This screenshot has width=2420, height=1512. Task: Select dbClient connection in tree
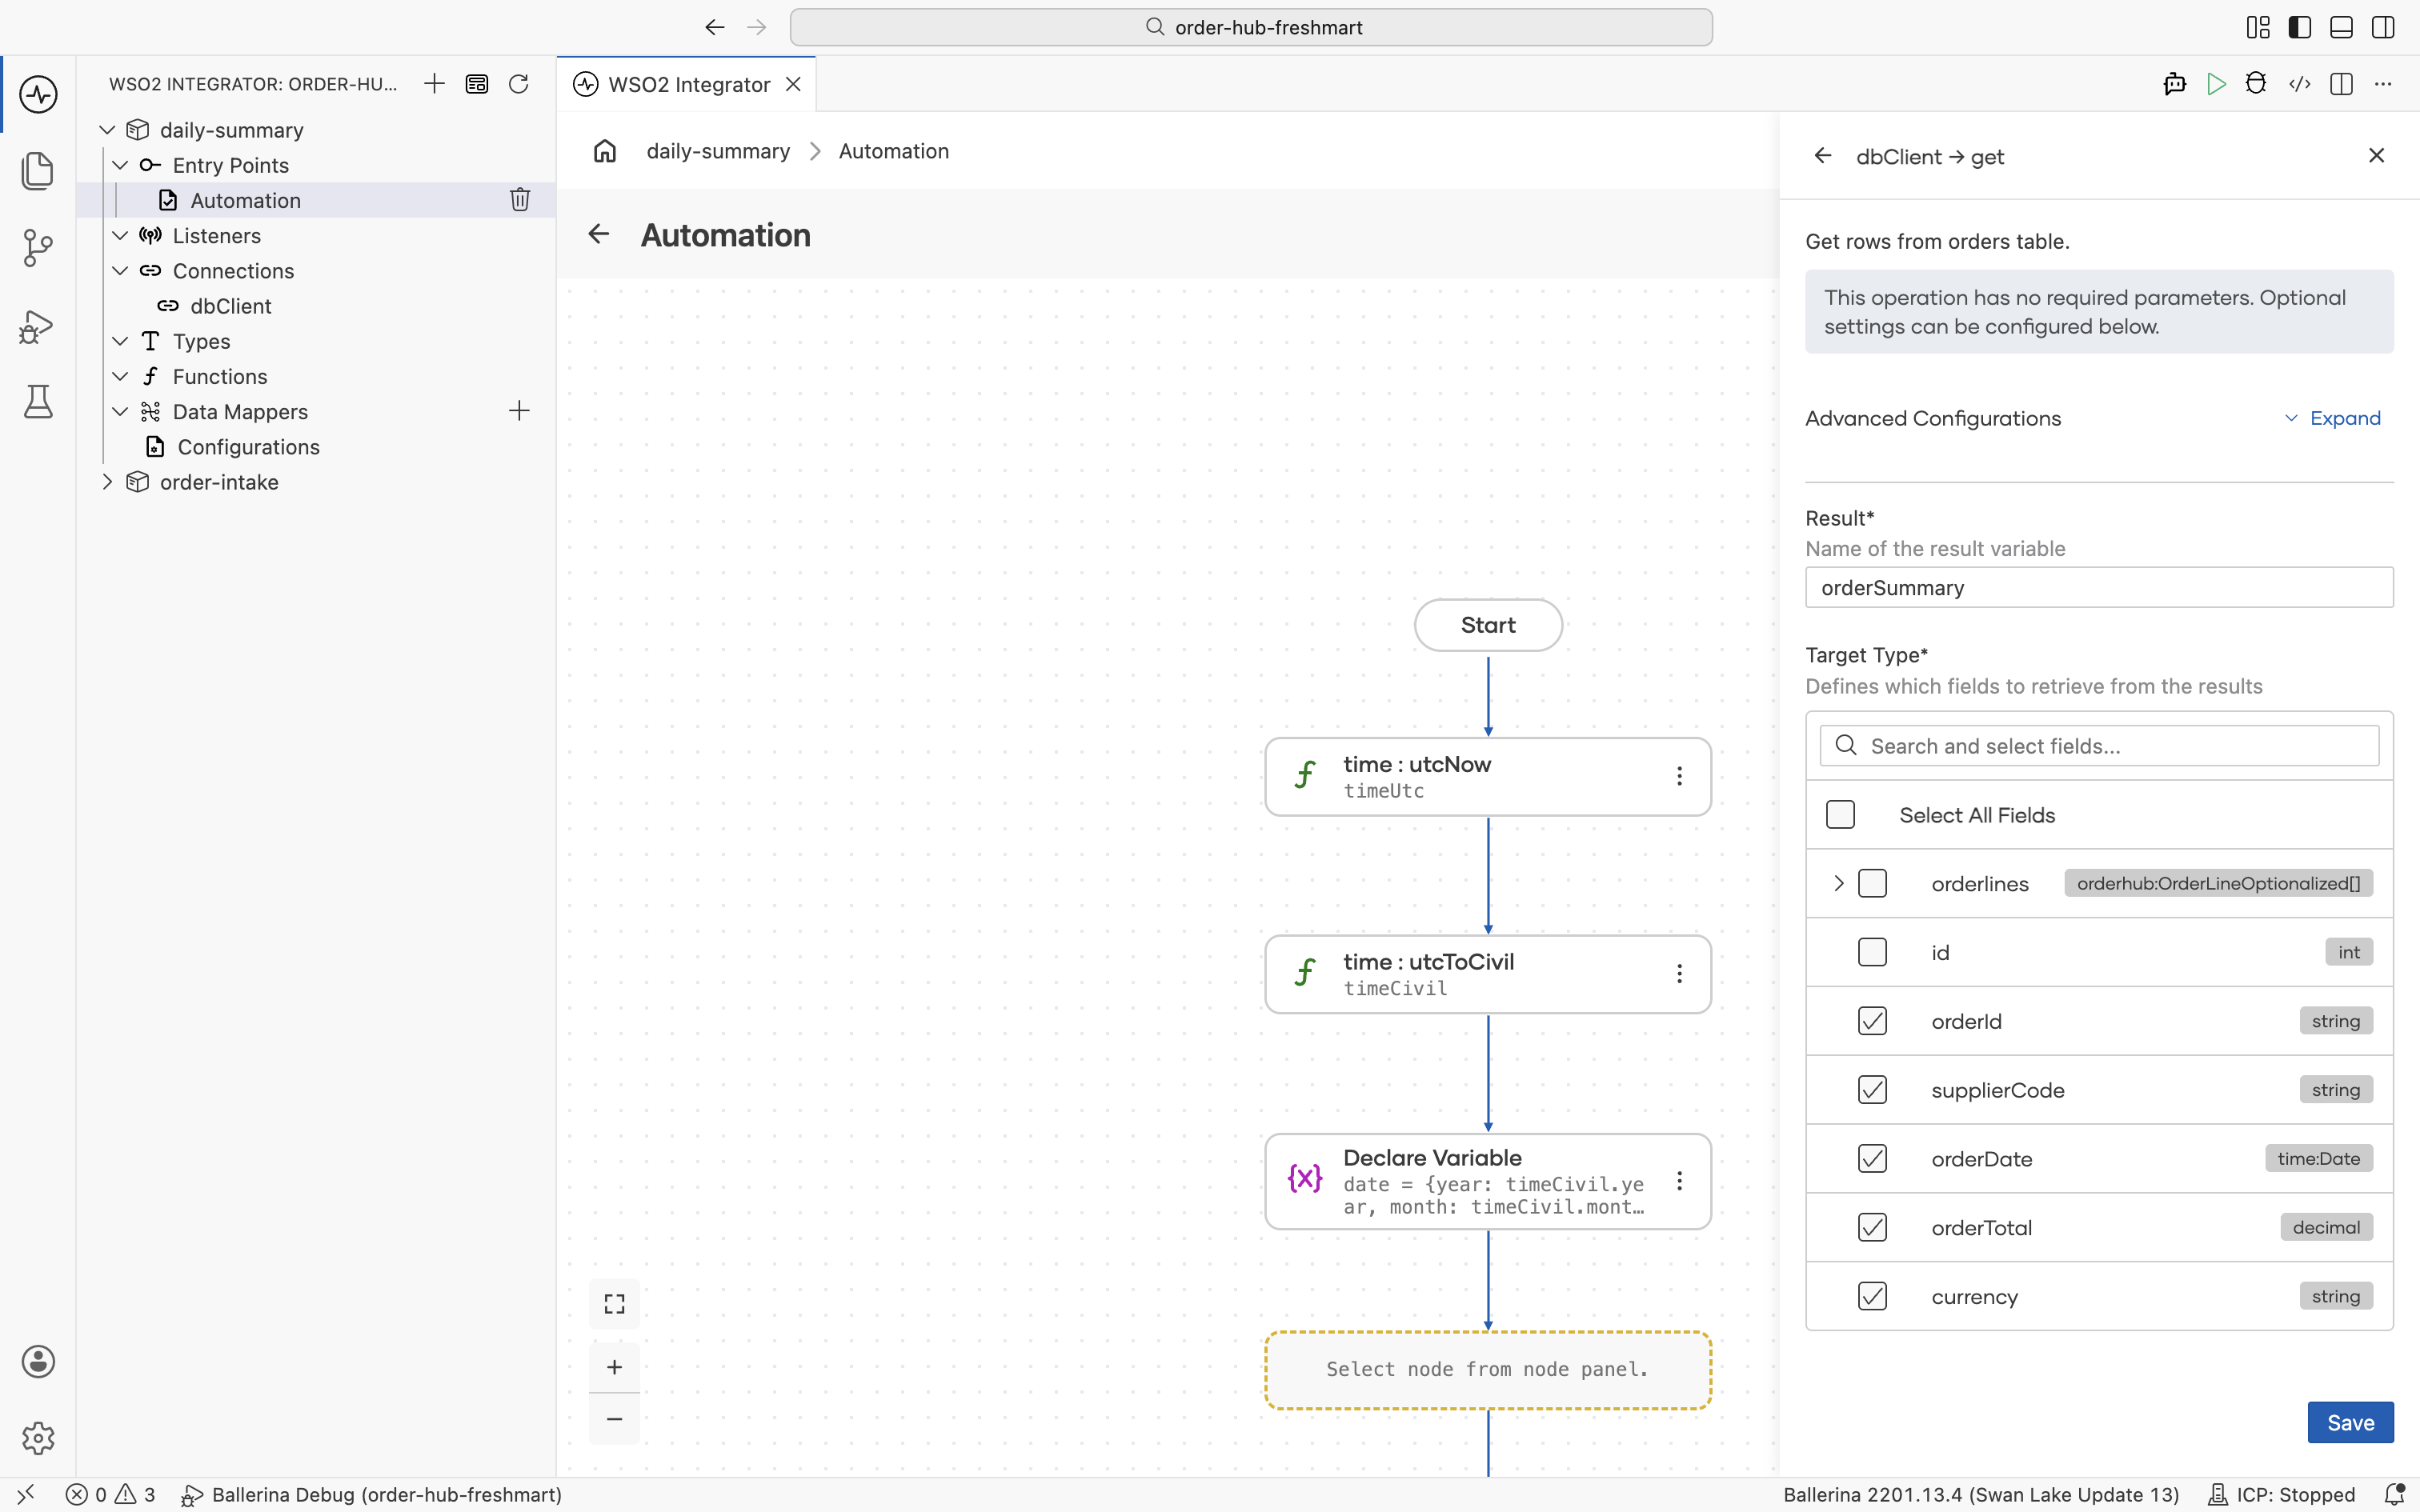point(230,306)
